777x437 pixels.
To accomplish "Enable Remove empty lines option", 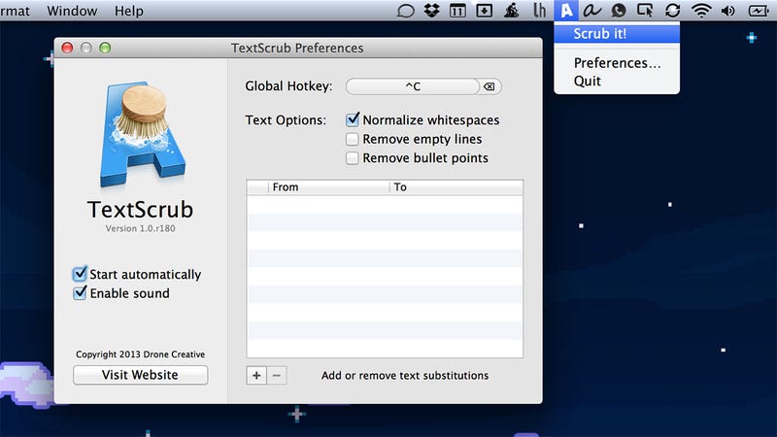I will pyautogui.click(x=352, y=139).
